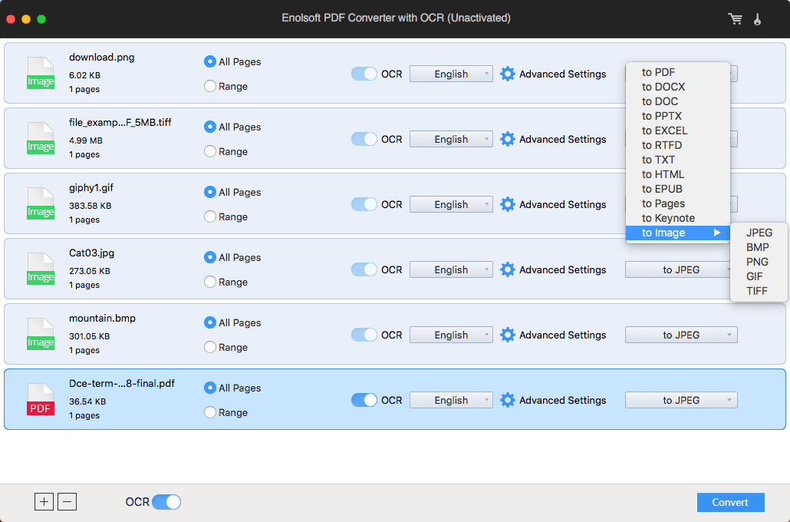Viewport: 790px width, 522px height.
Task: Toggle OCR switch for Cat03.jpg
Action: (364, 269)
